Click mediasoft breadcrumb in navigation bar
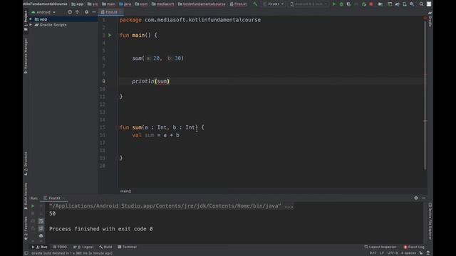 click(163, 4)
